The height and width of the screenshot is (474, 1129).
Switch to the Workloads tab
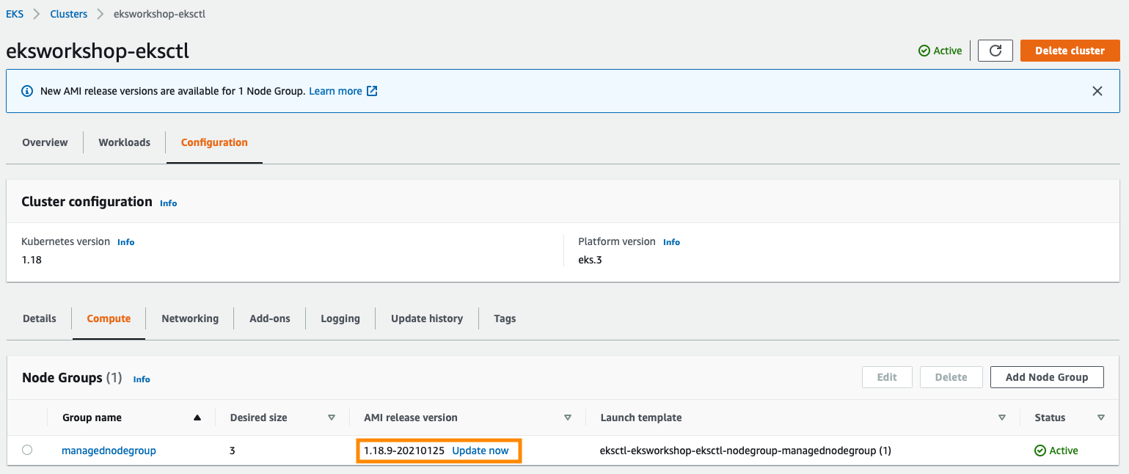coord(125,142)
